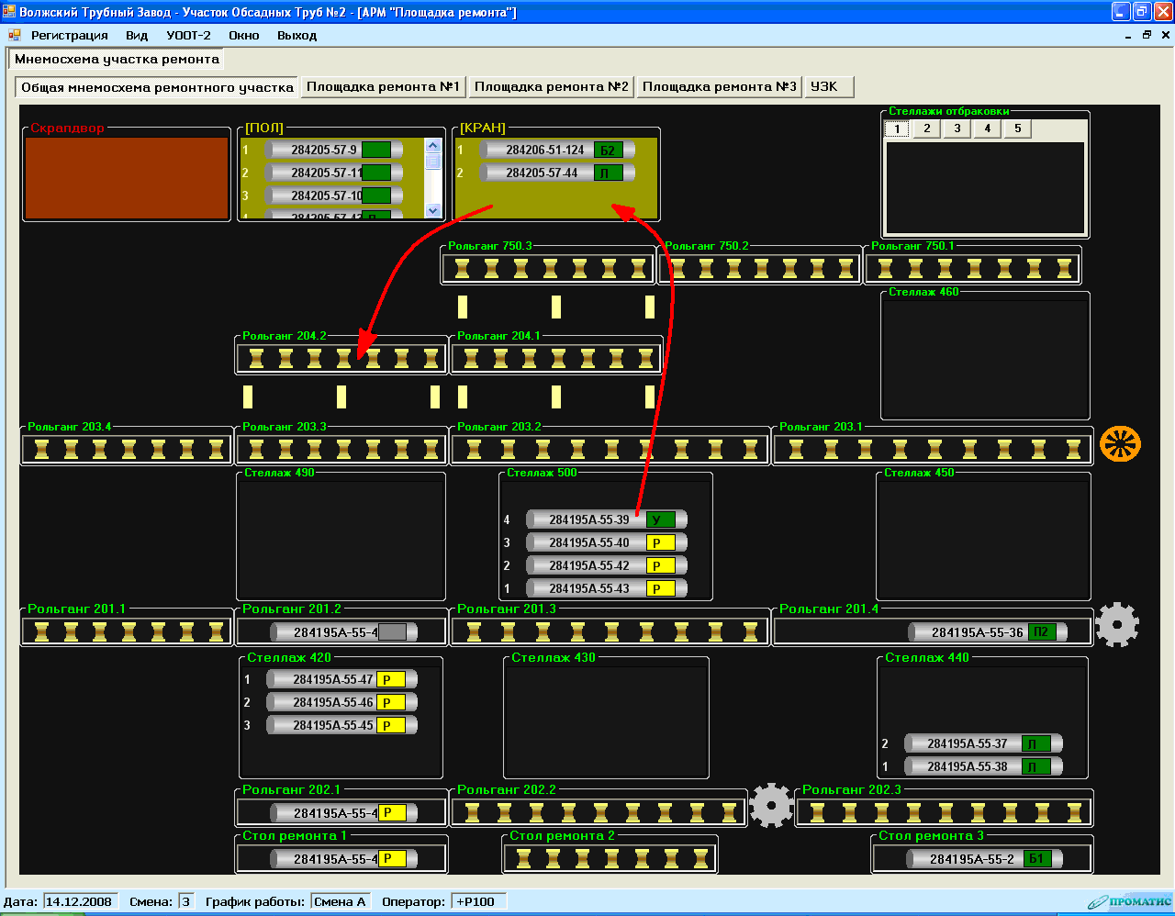
Task: Select rejection rack number 5
Action: (1017, 128)
